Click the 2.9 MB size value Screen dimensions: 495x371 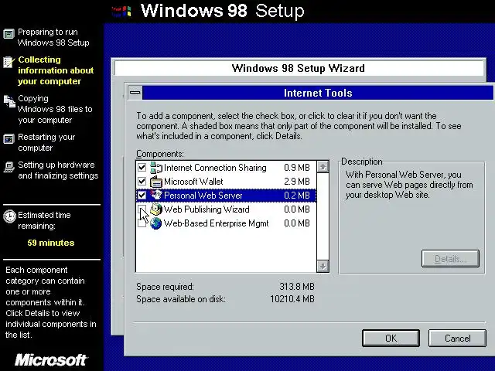[297, 182]
